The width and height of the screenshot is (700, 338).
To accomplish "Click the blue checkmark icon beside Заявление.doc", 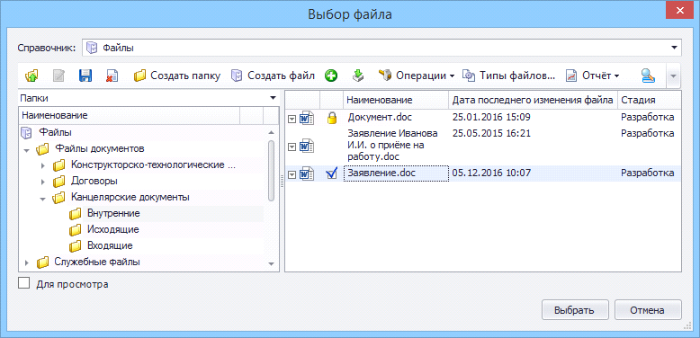I will [331, 173].
